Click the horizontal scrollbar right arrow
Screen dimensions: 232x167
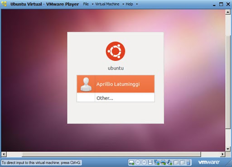[x=222, y=154]
